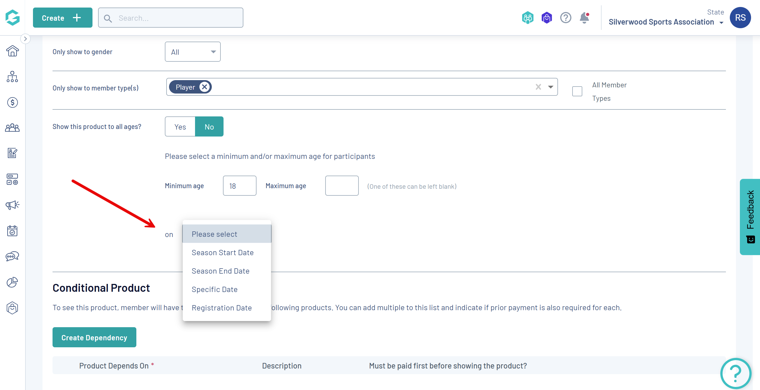Choose Season Start Date option

pos(222,253)
